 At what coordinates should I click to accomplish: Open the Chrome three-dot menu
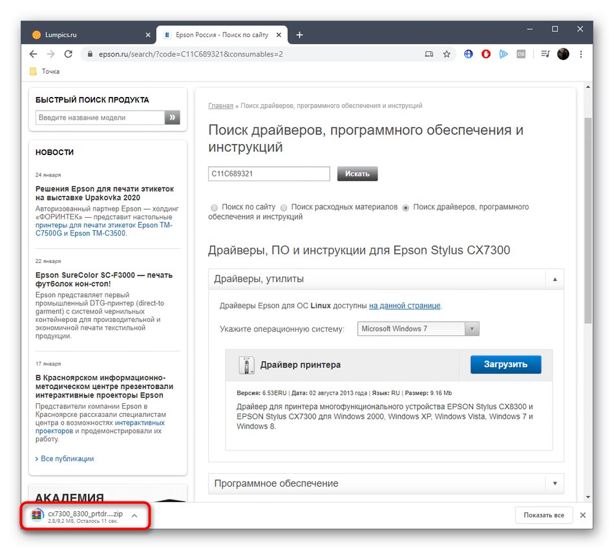tap(581, 54)
